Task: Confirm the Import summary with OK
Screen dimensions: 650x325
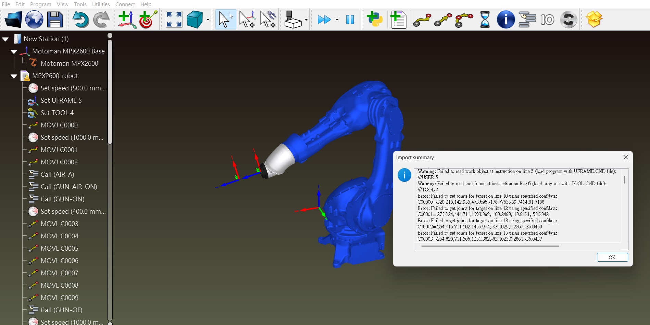Action: click(612, 257)
